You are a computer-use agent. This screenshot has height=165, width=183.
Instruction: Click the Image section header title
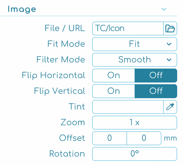coord(22,9)
